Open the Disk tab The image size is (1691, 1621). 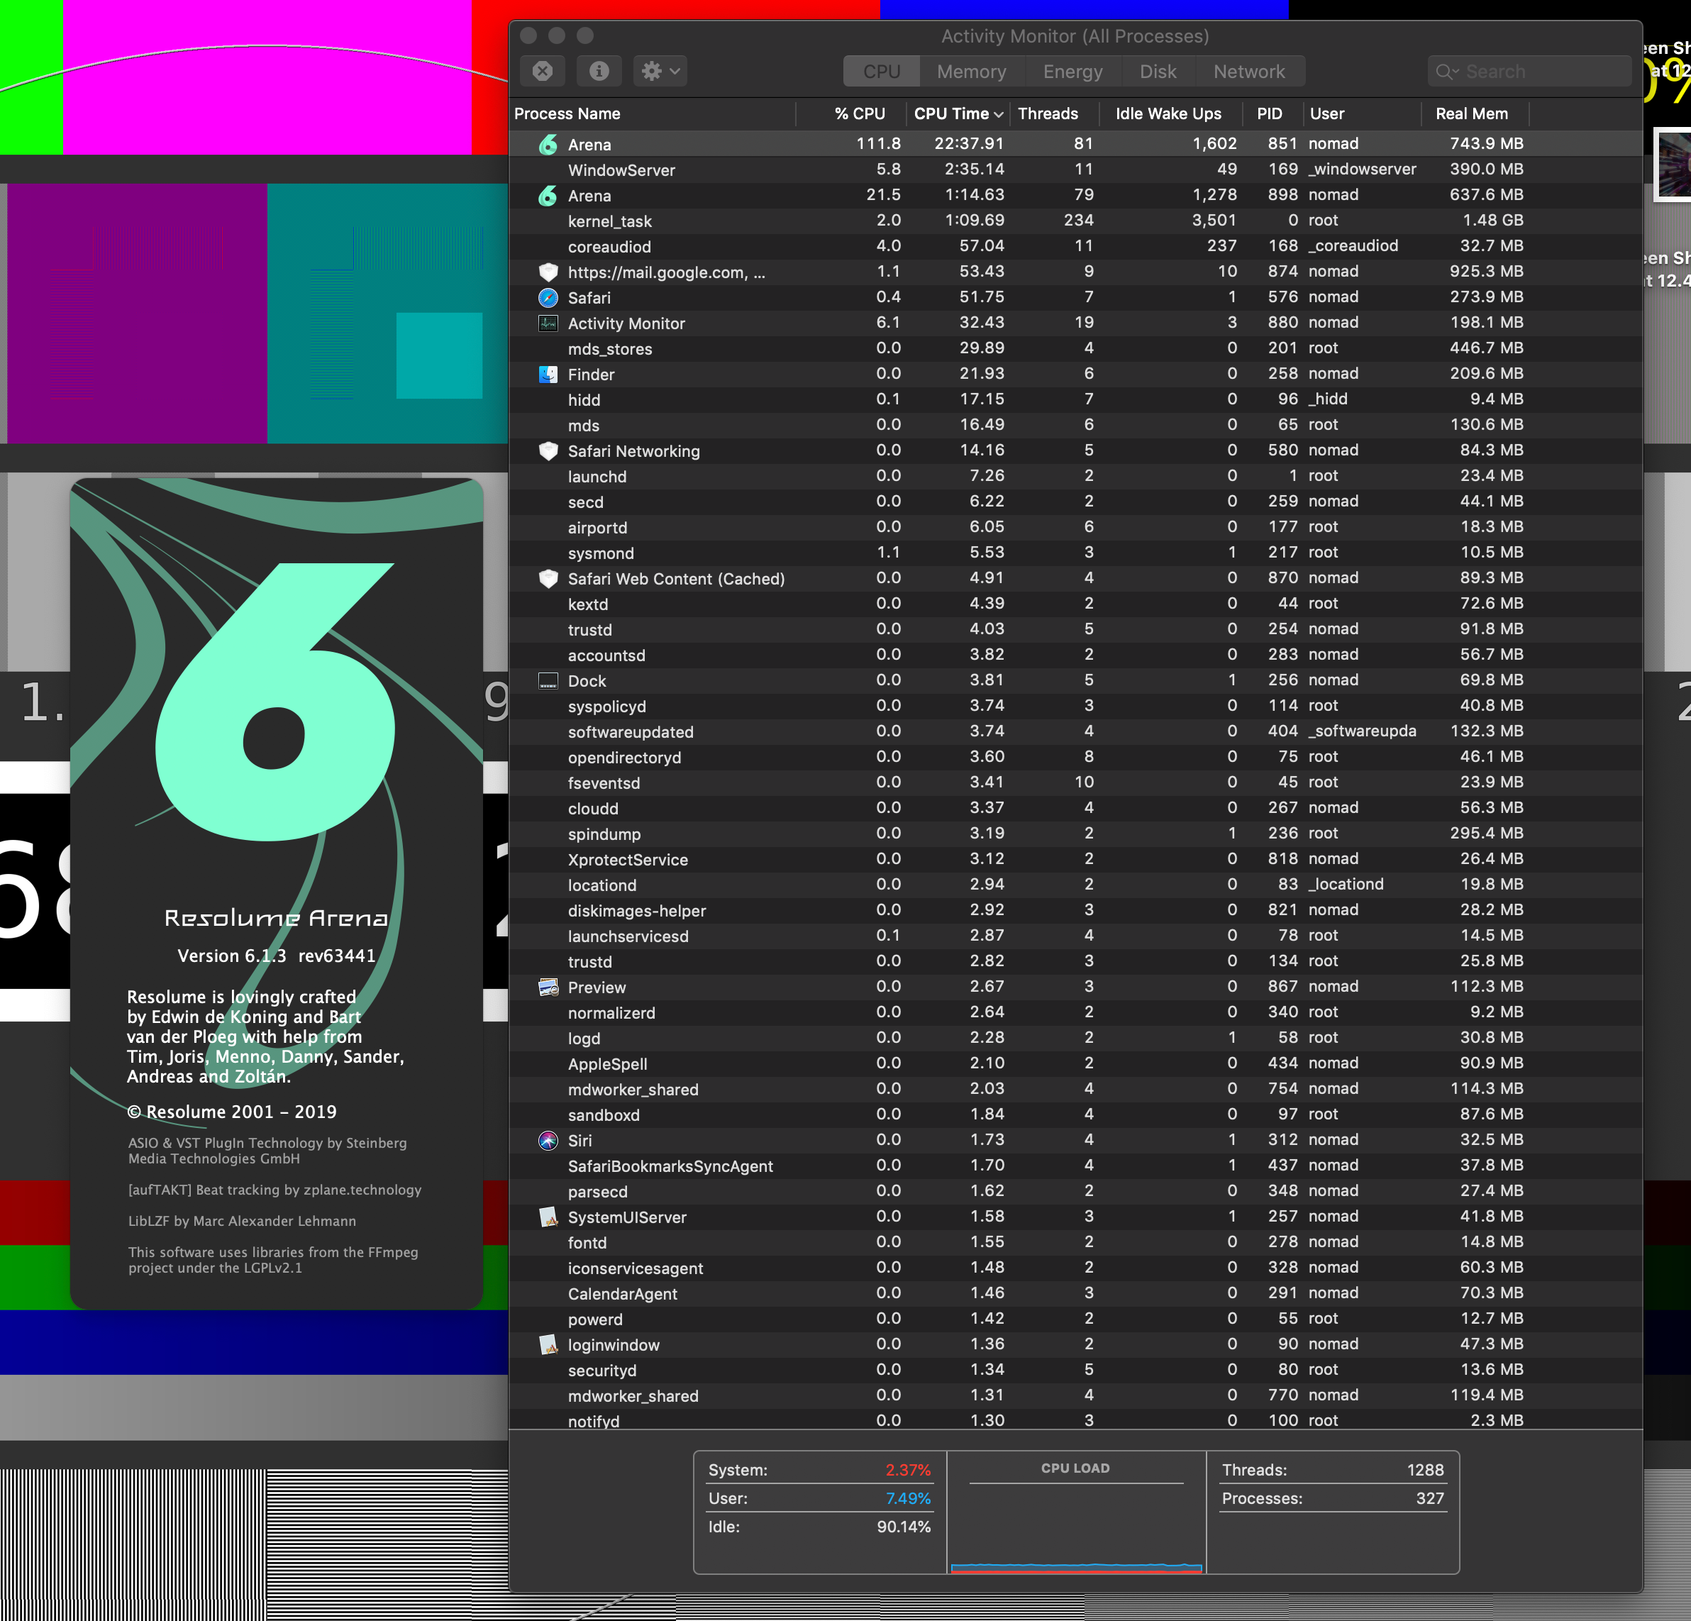(1157, 72)
